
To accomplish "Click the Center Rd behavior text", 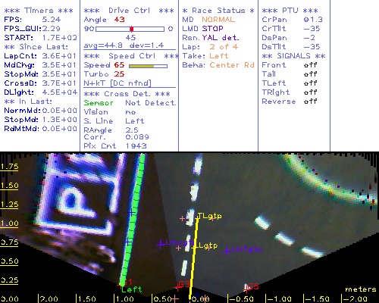I will pyautogui.click(x=232, y=65).
